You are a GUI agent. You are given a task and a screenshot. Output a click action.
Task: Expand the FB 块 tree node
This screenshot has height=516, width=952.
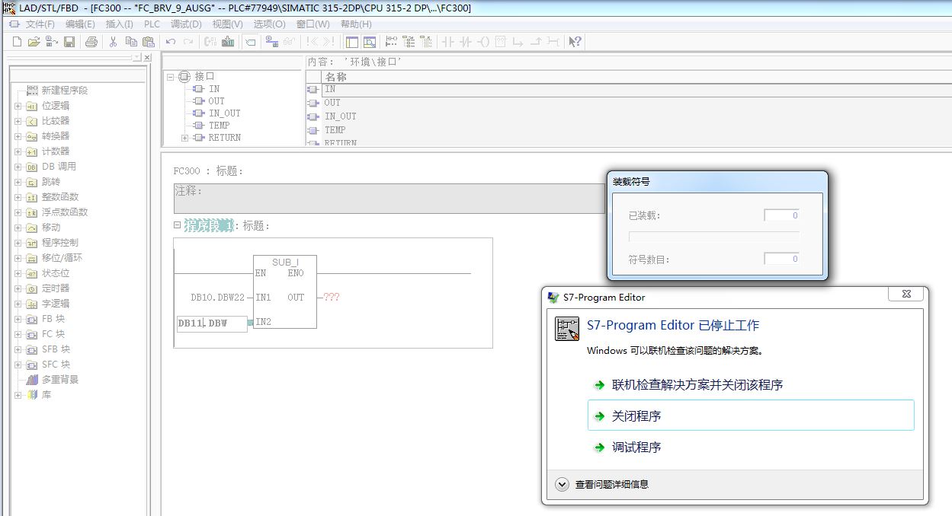point(18,319)
